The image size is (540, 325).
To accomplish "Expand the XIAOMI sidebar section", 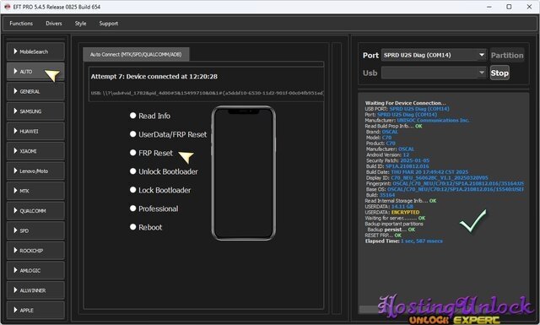I will pos(35,151).
